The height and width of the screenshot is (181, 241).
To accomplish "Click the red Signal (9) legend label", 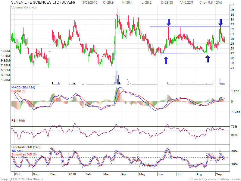I will coord(19,91).
